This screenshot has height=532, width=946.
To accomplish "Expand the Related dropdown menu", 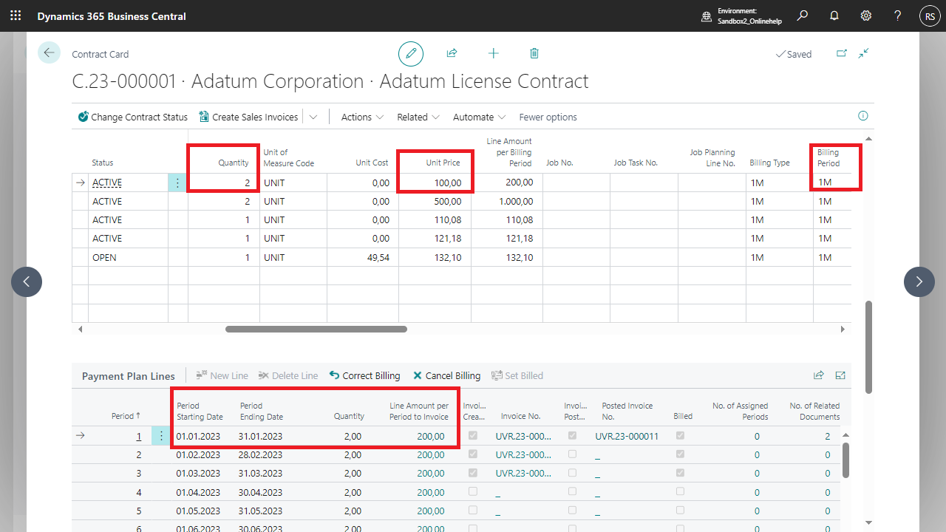I will [x=418, y=117].
